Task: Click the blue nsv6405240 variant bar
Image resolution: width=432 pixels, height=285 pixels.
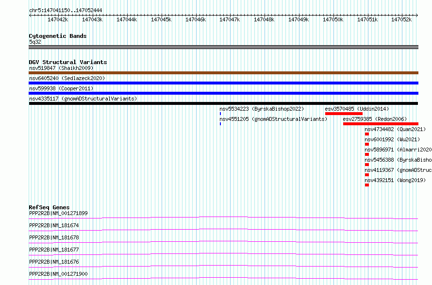Action: pos(223,83)
